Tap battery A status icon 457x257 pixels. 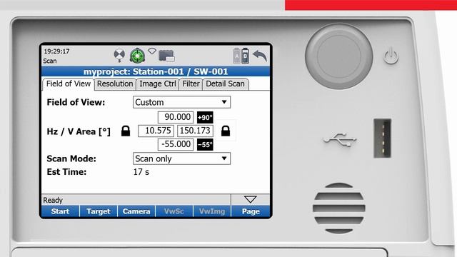(236, 56)
